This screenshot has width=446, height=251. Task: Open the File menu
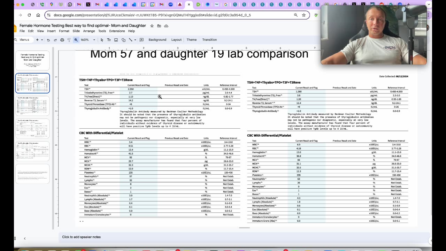[22, 31]
